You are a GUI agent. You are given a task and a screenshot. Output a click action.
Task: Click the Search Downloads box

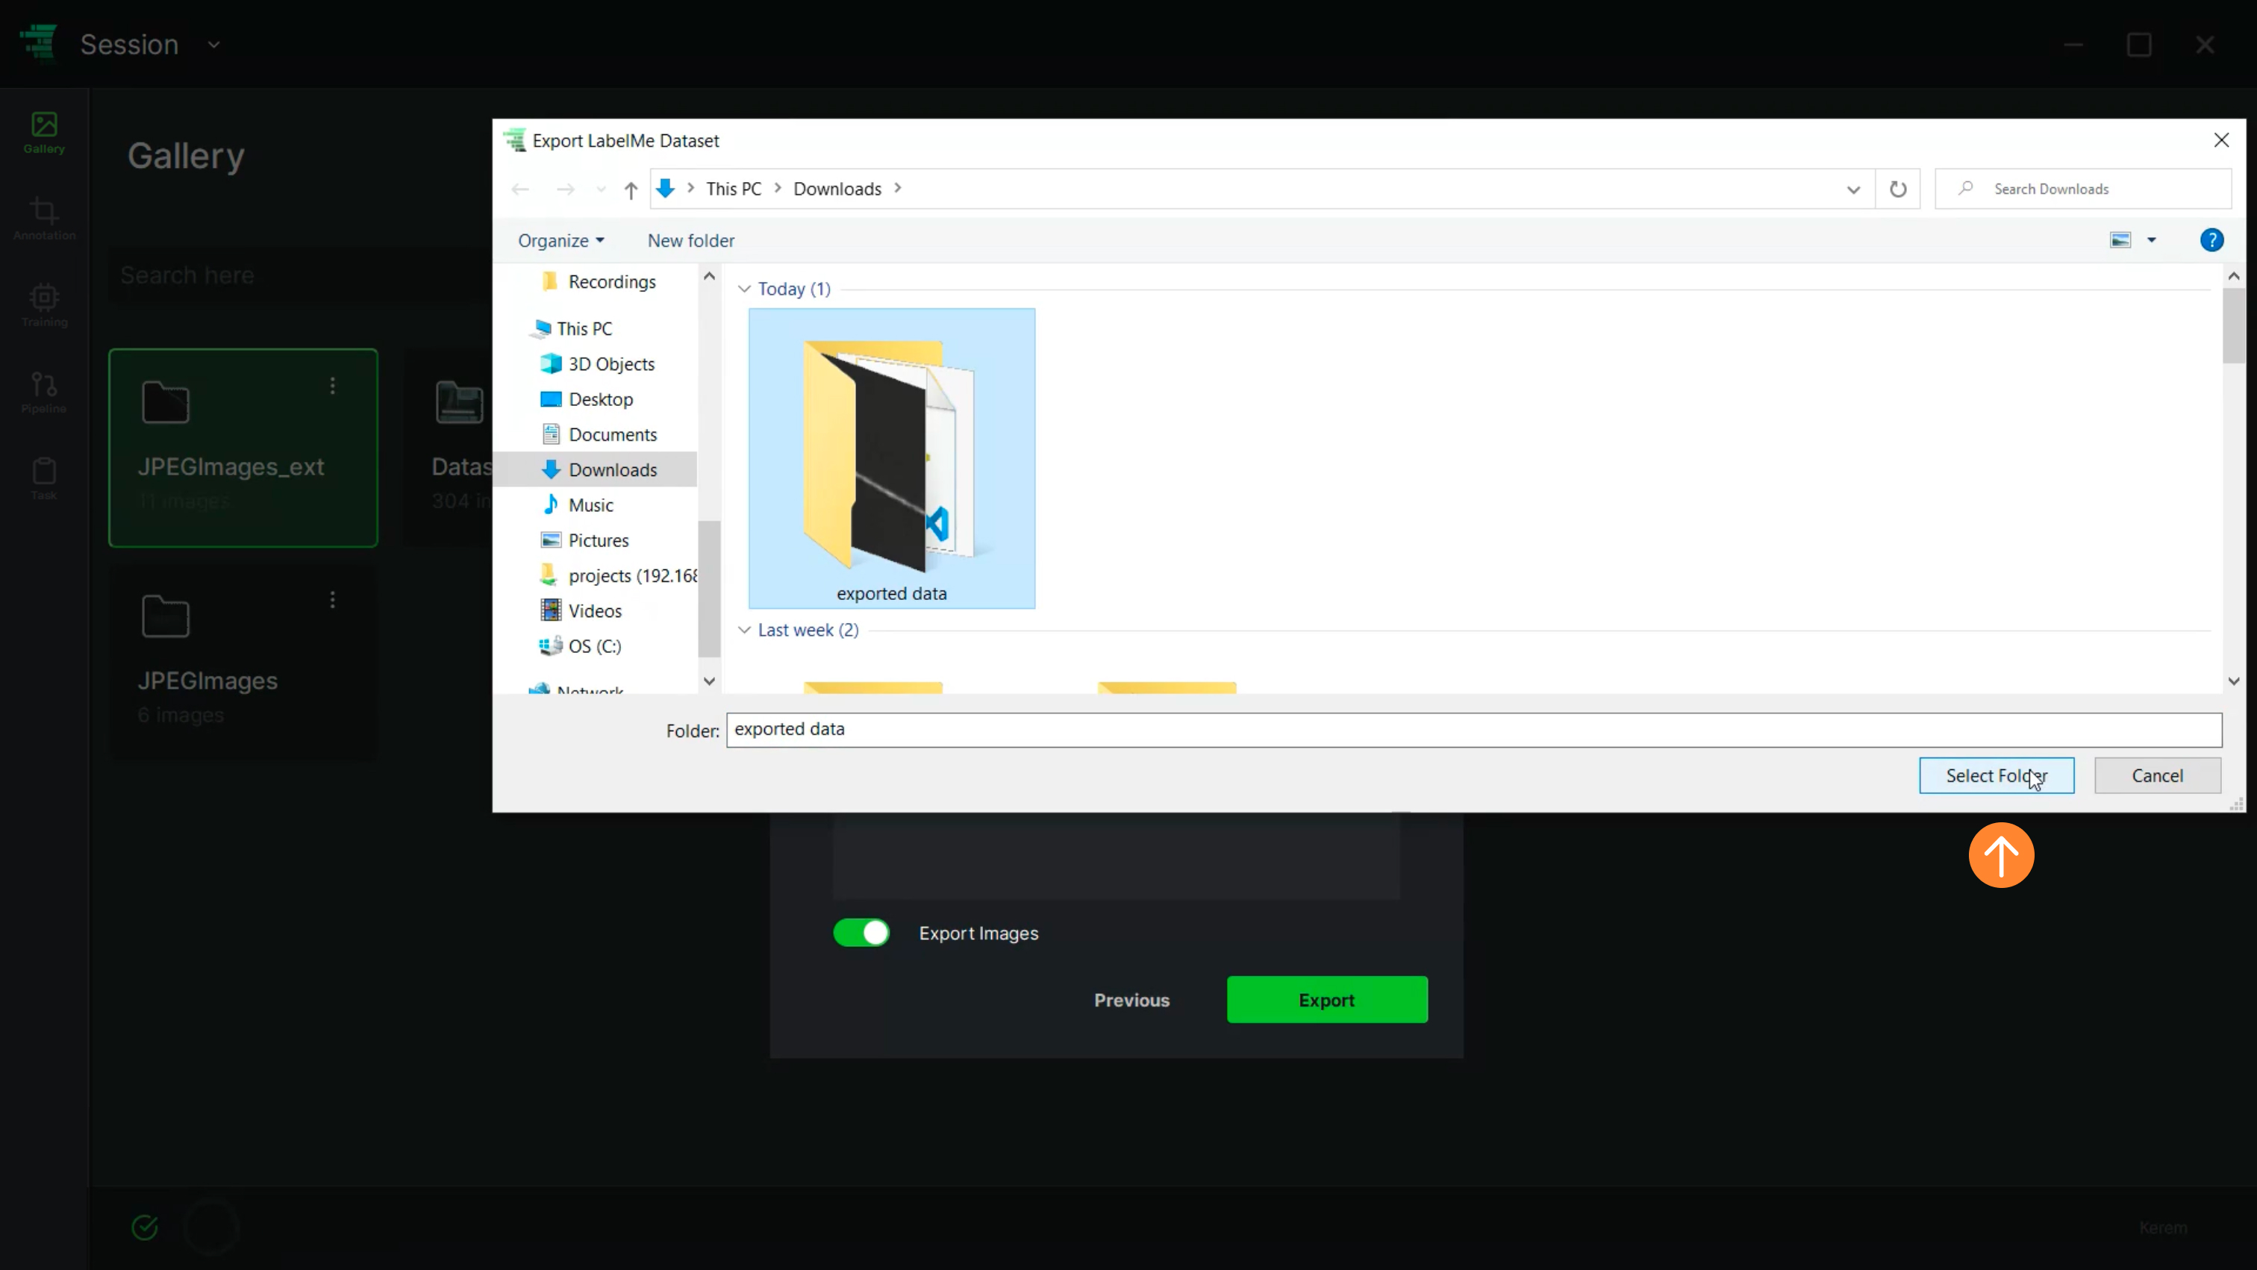point(2084,190)
